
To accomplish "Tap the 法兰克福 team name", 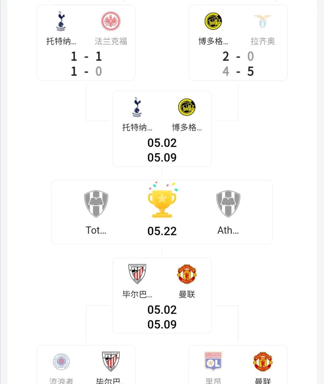I will coord(111,41).
